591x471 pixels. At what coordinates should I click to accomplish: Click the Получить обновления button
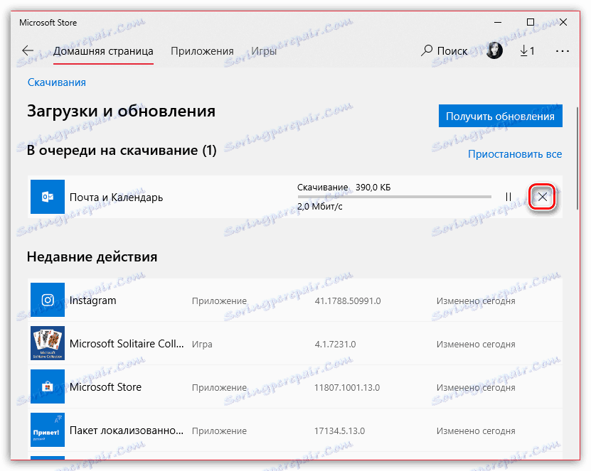[500, 115]
